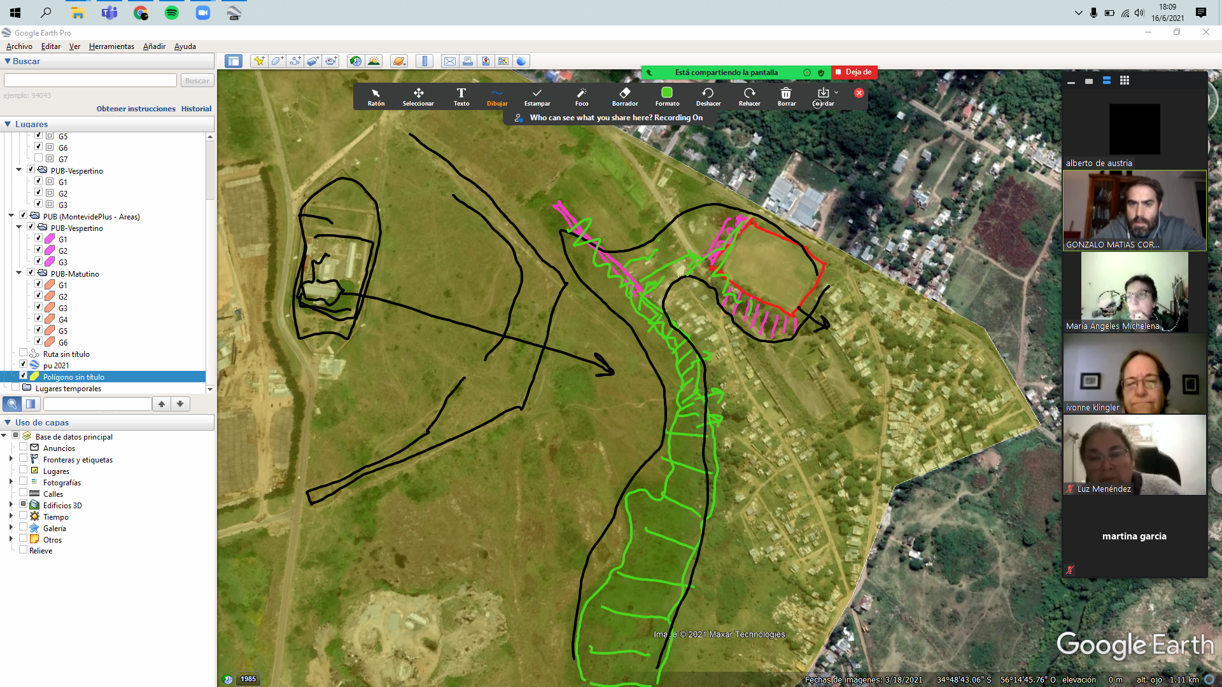Uncheck the pu 2021 layer checkbox

pyautogui.click(x=24, y=364)
